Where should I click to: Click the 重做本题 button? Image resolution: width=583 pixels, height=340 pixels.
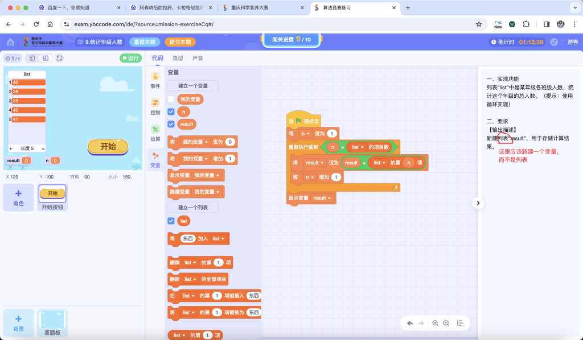145,42
